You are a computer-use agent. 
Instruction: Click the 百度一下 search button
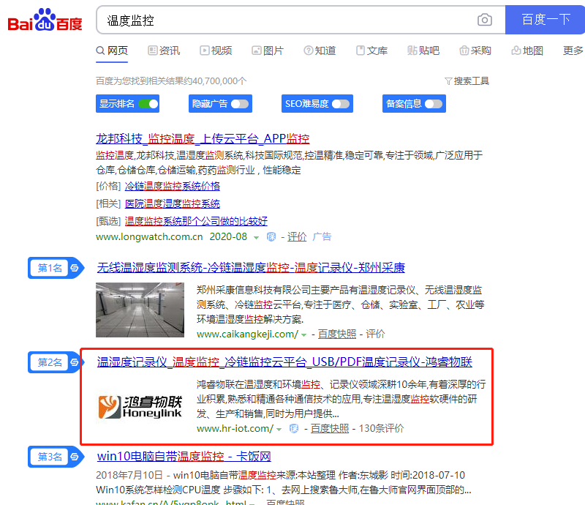(545, 20)
